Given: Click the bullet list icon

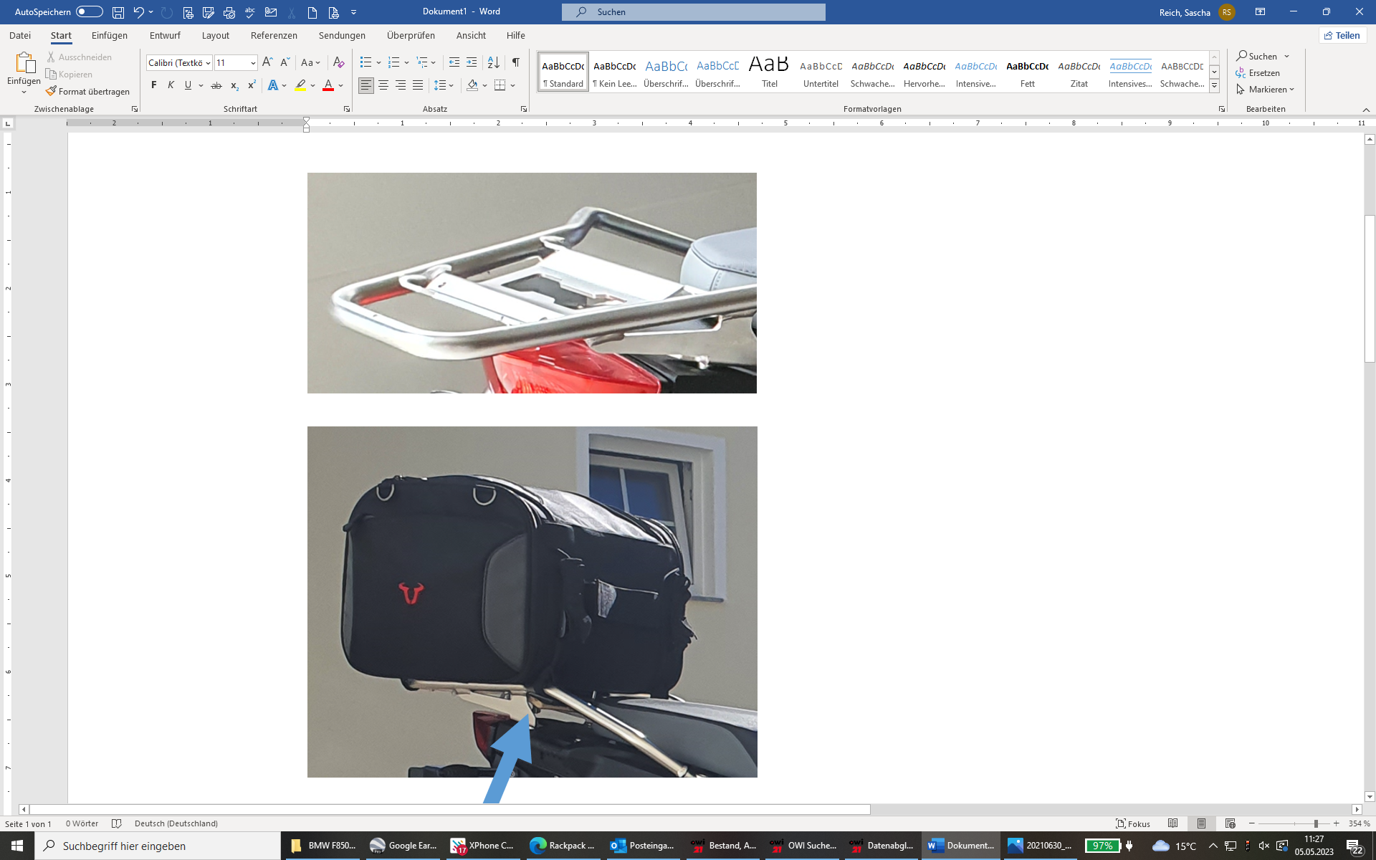Looking at the screenshot, I should (365, 63).
